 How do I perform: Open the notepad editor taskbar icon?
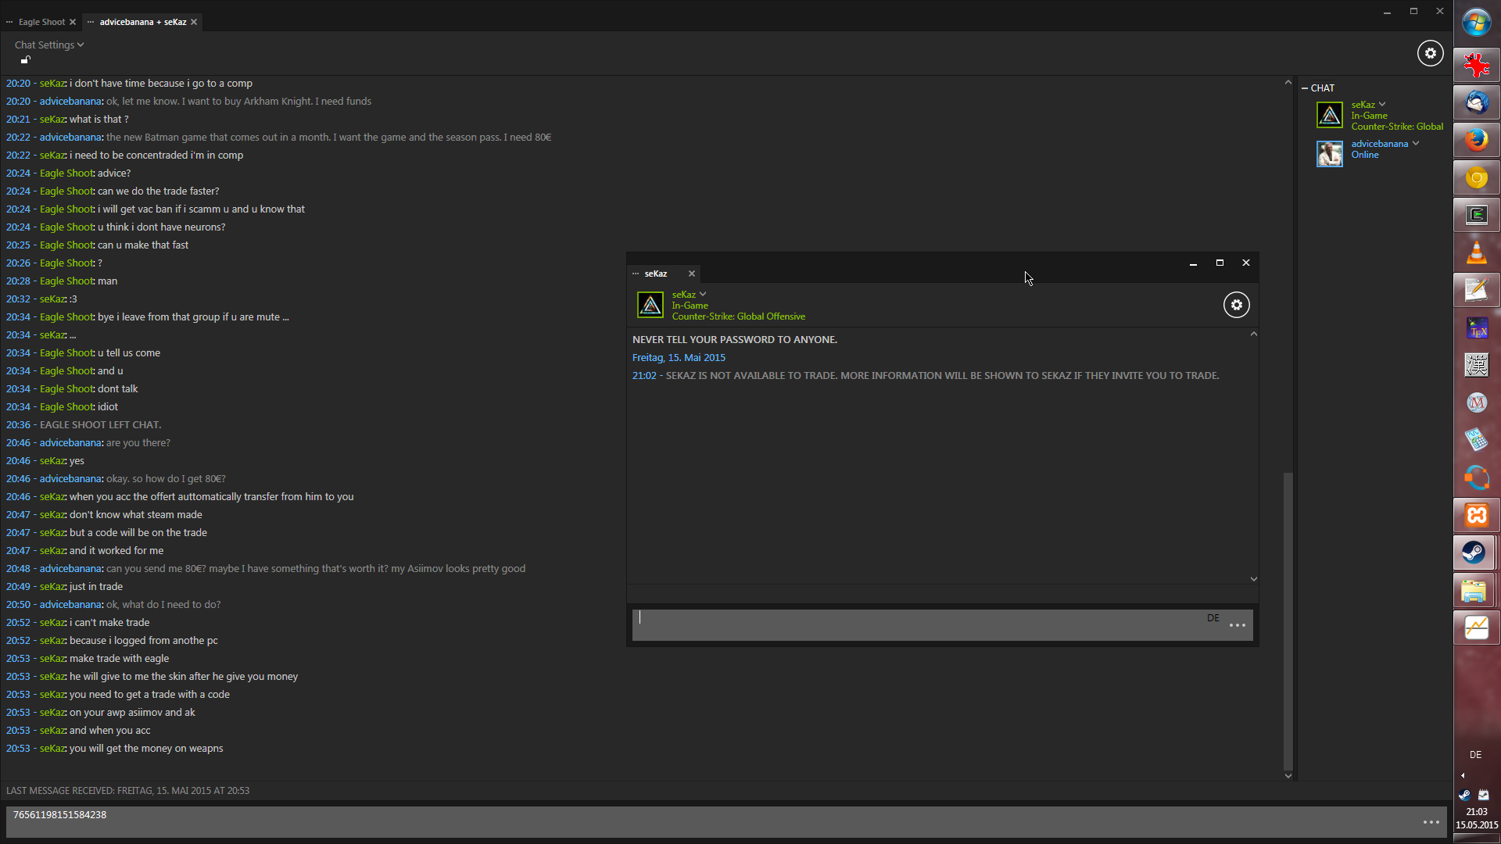pyautogui.click(x=1477, y=290)
